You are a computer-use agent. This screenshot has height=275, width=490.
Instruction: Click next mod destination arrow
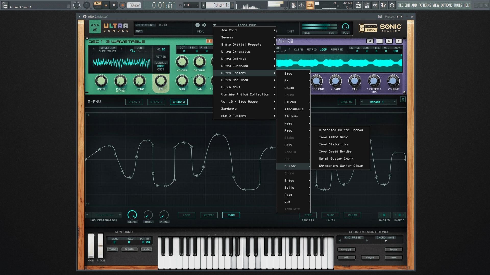[120, 215]
